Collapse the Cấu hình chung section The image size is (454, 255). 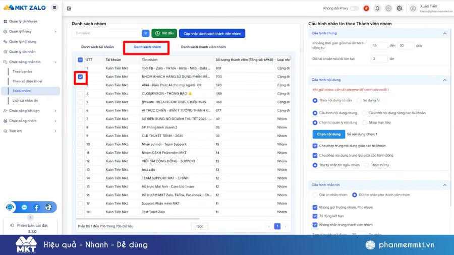click(445, 33)
